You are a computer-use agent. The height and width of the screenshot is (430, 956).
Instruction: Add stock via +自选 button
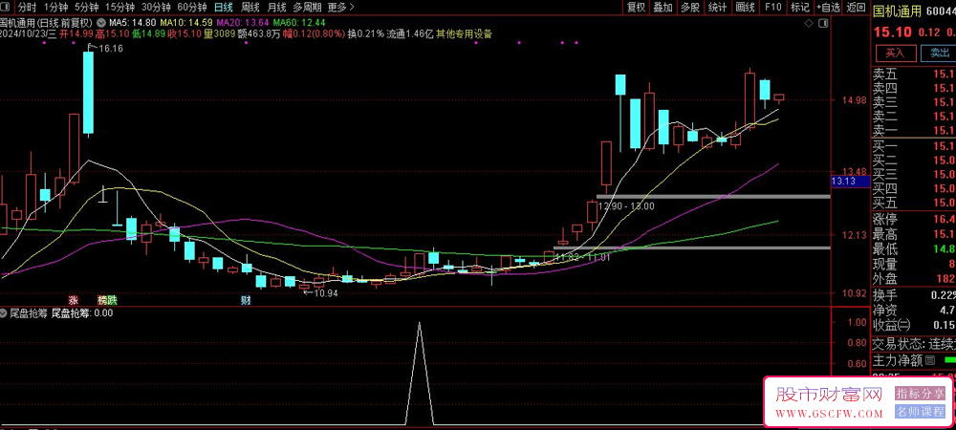pos(827,8)
